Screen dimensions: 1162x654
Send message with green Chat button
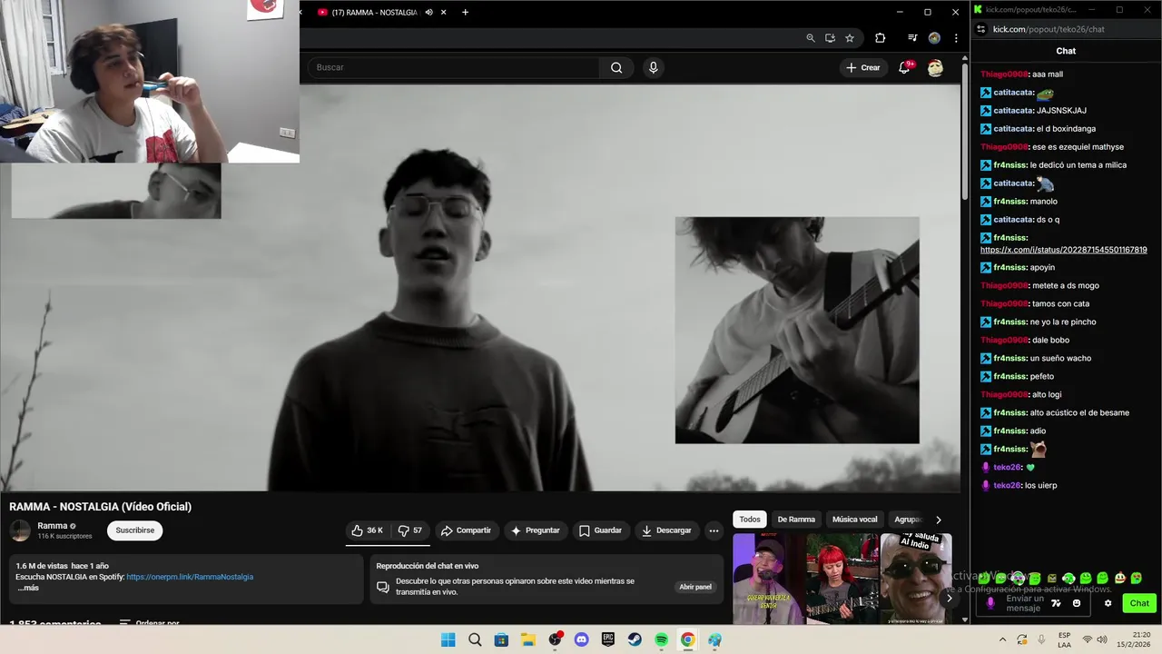(1138, 603)
